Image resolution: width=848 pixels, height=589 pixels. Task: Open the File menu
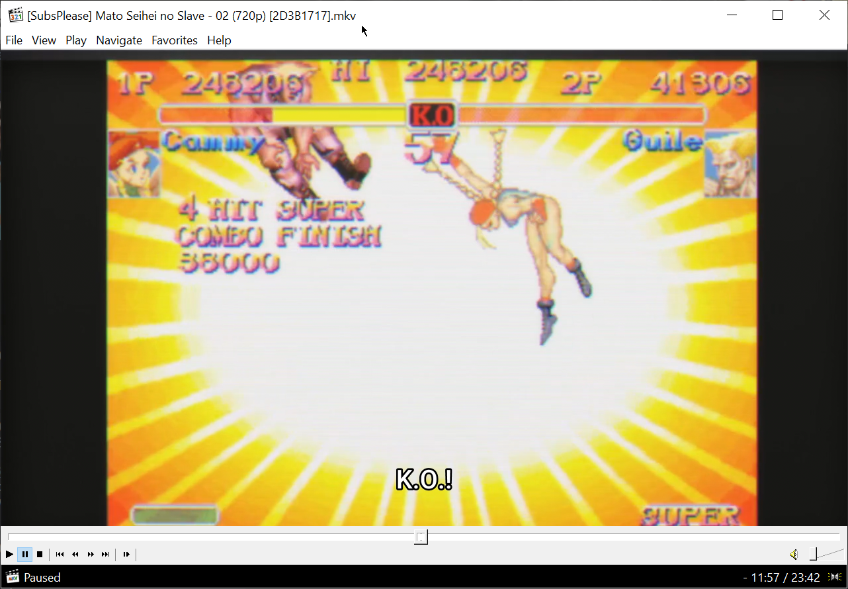(x=14, y=40)
